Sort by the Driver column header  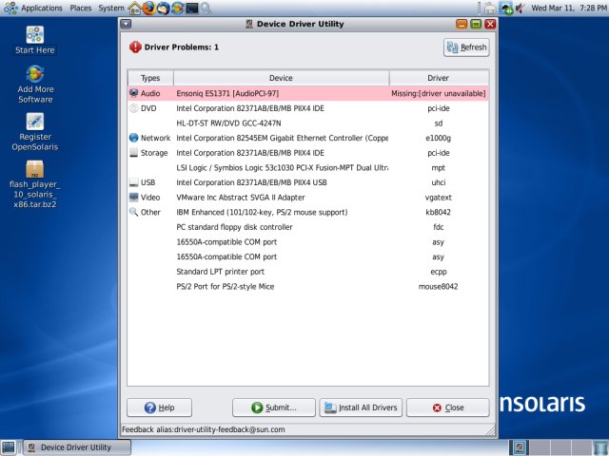click(x=438, y=78)
